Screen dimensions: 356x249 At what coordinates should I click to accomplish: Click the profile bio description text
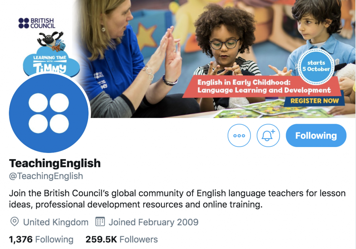tap(177, 199)
